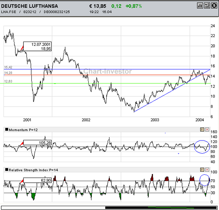Viewport: 219px width, 210px height.
Task: Click the time range scrollbar thumb at bottom
Action: click(x=161, y=208)
